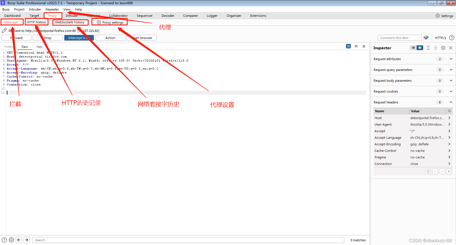The height and width of the screenshot is (245, 456).
Task: Open the rainbow highlight color picker
Action: coord(426,38)
